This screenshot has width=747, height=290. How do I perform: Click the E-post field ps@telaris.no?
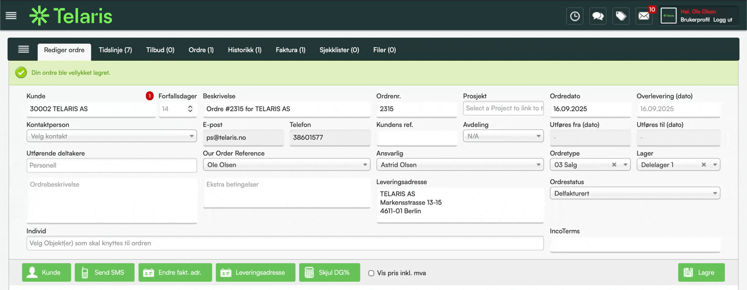[x=243, y=137]
